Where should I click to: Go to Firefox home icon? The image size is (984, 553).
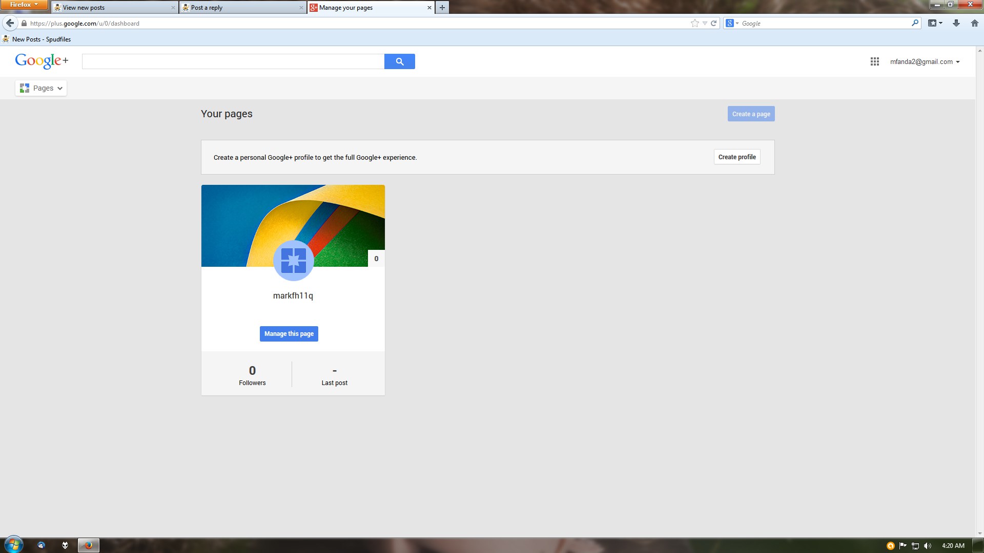(974, 23)
